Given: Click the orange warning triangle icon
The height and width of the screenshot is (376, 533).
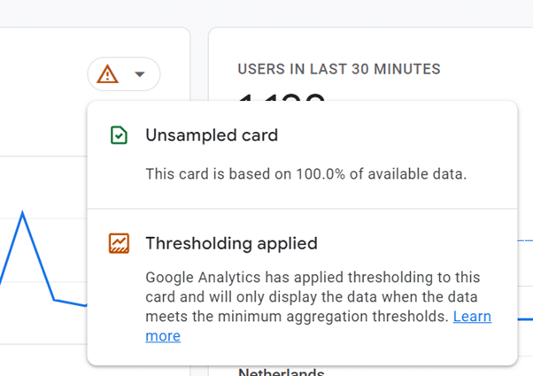Looking at the screenshot, I should coord(107,73).
